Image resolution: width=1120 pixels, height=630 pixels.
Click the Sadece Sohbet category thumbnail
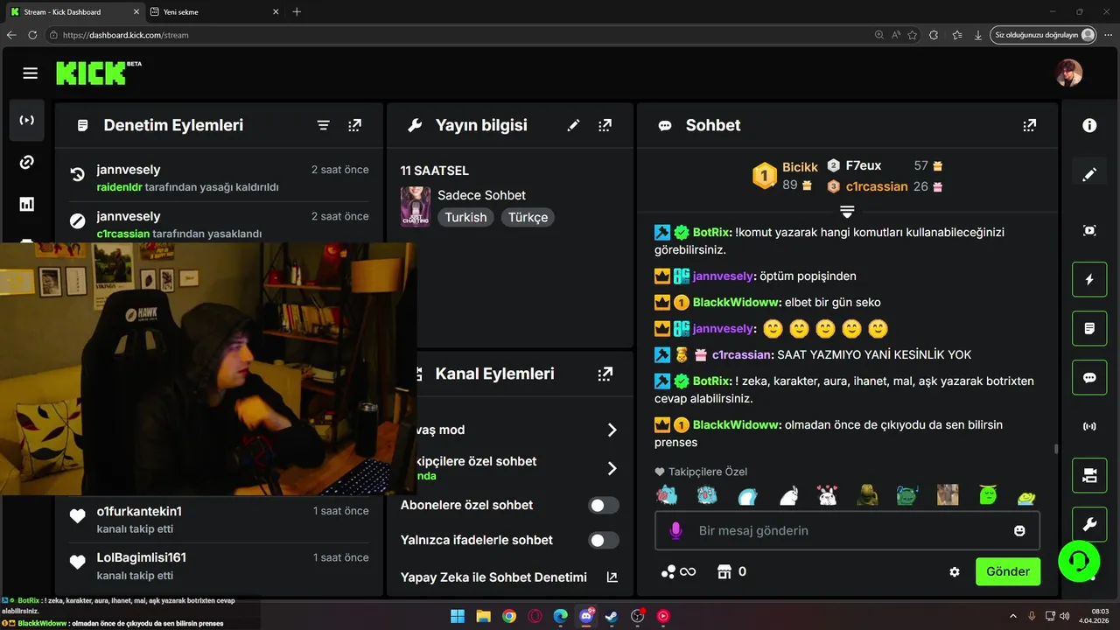click(x=415, y=206)
